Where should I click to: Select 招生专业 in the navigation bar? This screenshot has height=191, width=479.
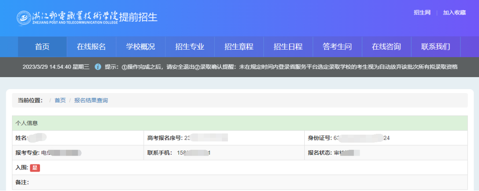pyautogui.click(x=190, y=47)
